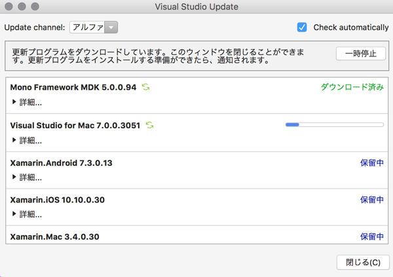Expand details under Xamarin.Android 7.3.0.13
Screen dimensions: 393x277
coord(27,177)
